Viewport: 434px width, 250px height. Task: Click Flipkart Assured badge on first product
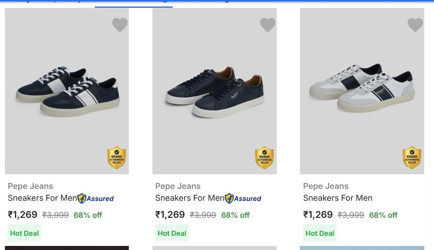click(95, 198)
